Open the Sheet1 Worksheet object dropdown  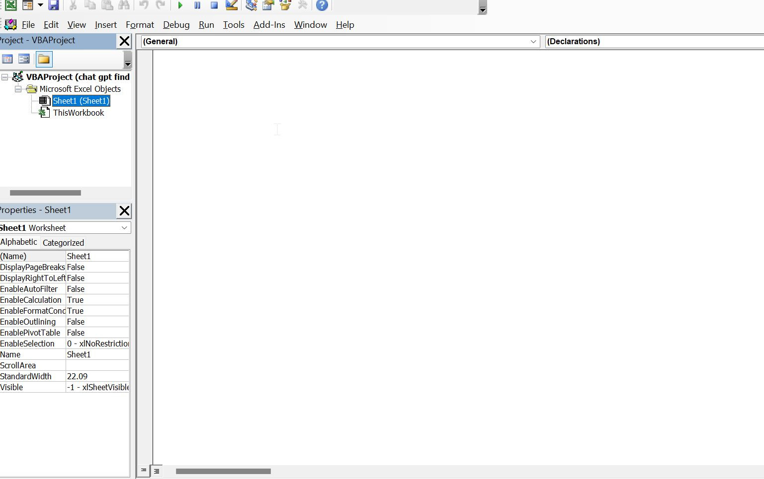click(x=124, y=228)
